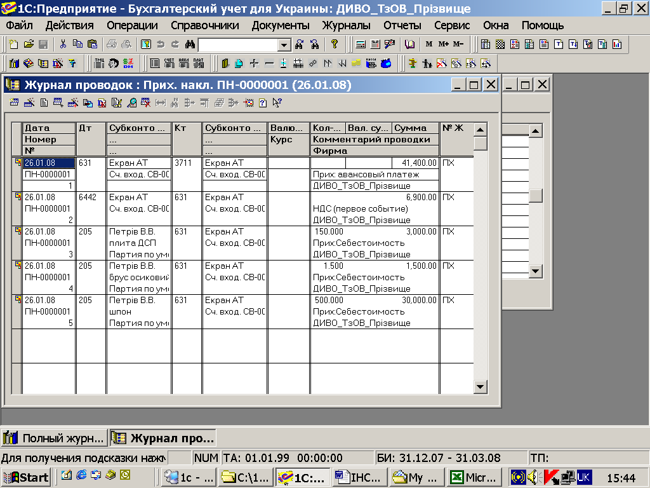Viewport: 650px width, 488px height.
Task: Open the НАКЛ waybill document icon
Action: point(184,63)
